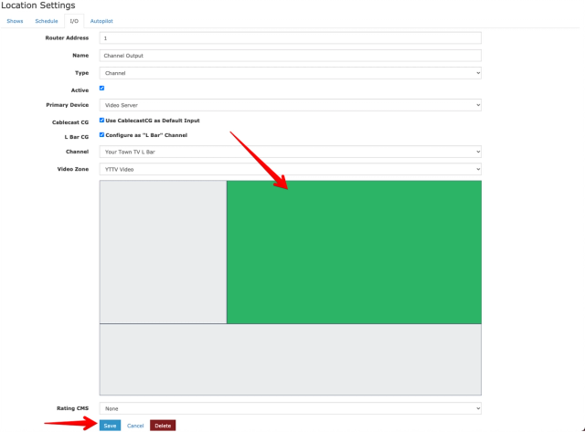This screenshot has height=432, width=585.
Task: Select the green video zone region
Action: coord(354,252)
